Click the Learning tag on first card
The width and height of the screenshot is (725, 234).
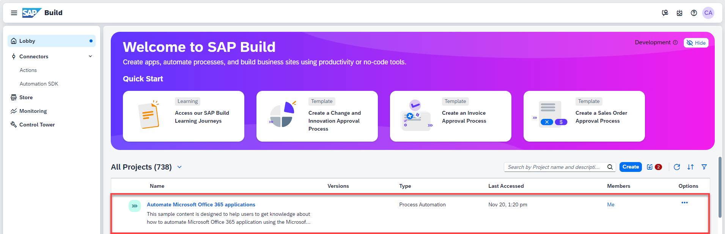pyautogui.click(x=188, y=101)
